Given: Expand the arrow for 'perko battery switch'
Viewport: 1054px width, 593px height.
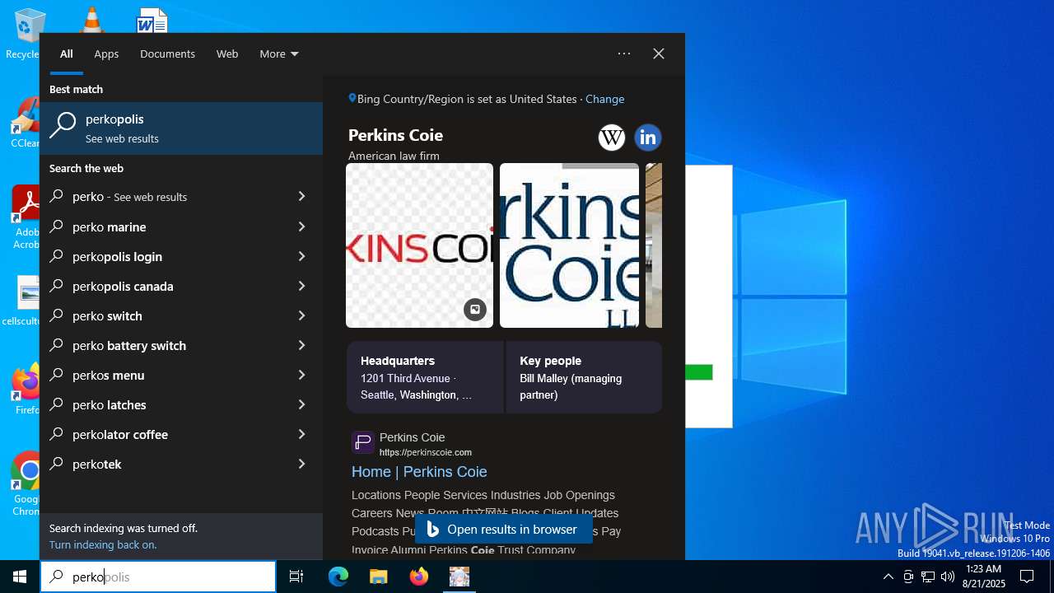Looking at the screenshot, I should (301, 345).
